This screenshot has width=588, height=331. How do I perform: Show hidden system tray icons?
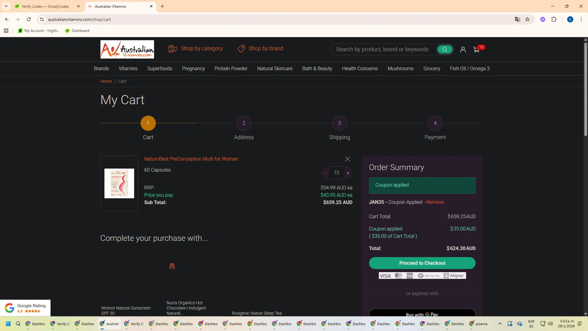[500, 324]
